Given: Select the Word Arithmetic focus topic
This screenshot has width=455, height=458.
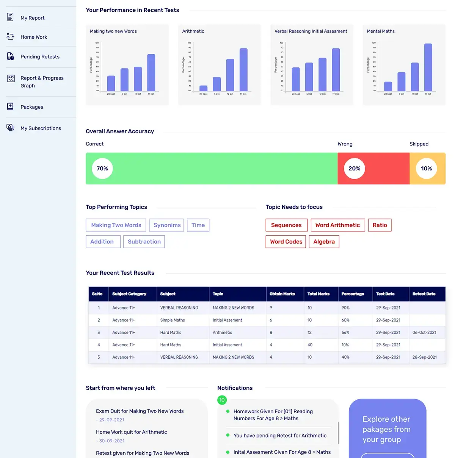Looking at the screenshot, I should 337,225.
